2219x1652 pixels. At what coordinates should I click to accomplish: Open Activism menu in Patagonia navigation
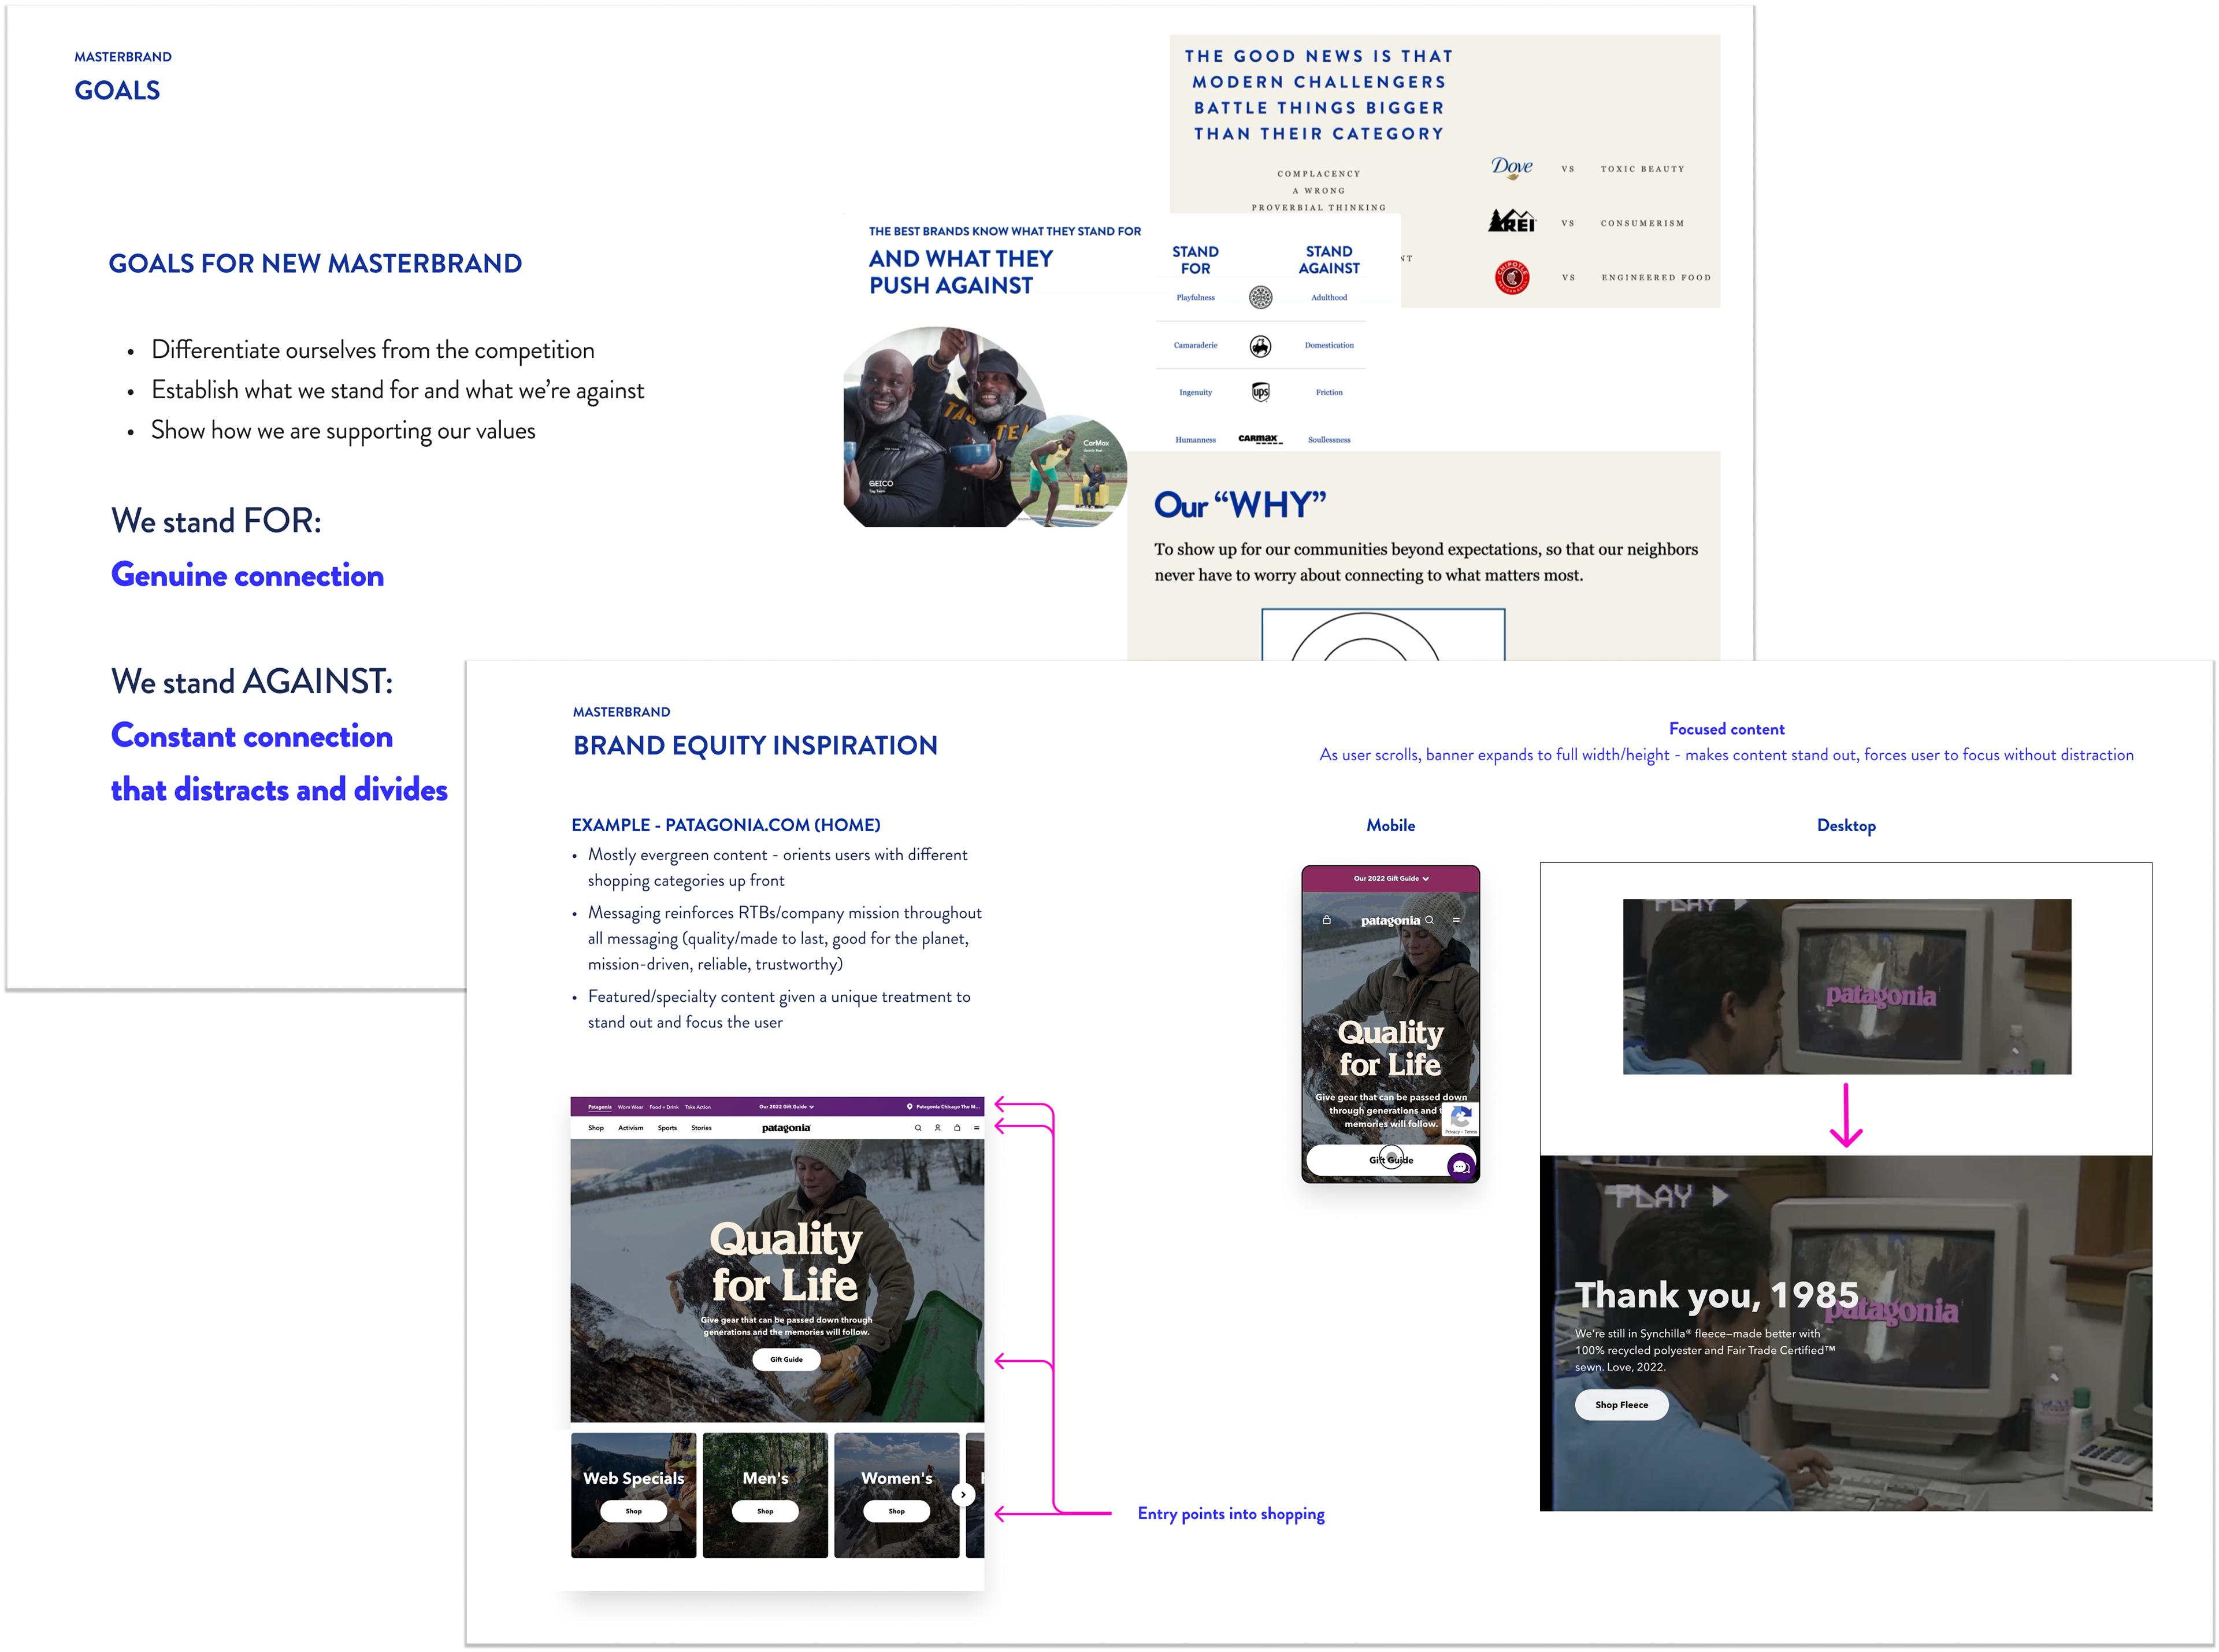(630, 1128)
